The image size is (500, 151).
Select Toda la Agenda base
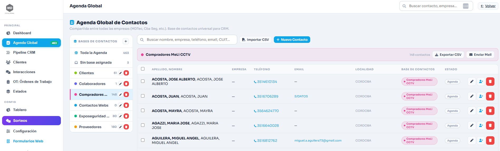click(101, 53)
